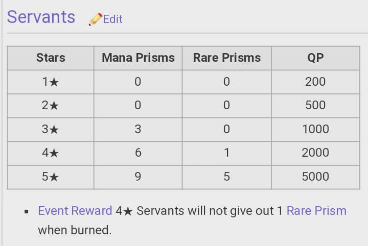Click the 1★ row label
The image size is (368, 246).
51,82
